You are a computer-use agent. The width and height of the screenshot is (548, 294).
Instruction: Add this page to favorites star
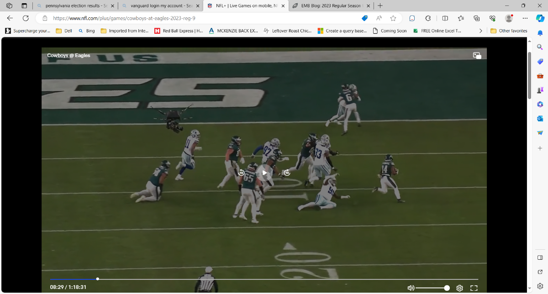point(393,18)
